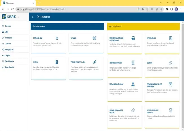Click the Pengaturan gear icon in sidebar
The width and height of the screenshot is (184, 131).
3,49
